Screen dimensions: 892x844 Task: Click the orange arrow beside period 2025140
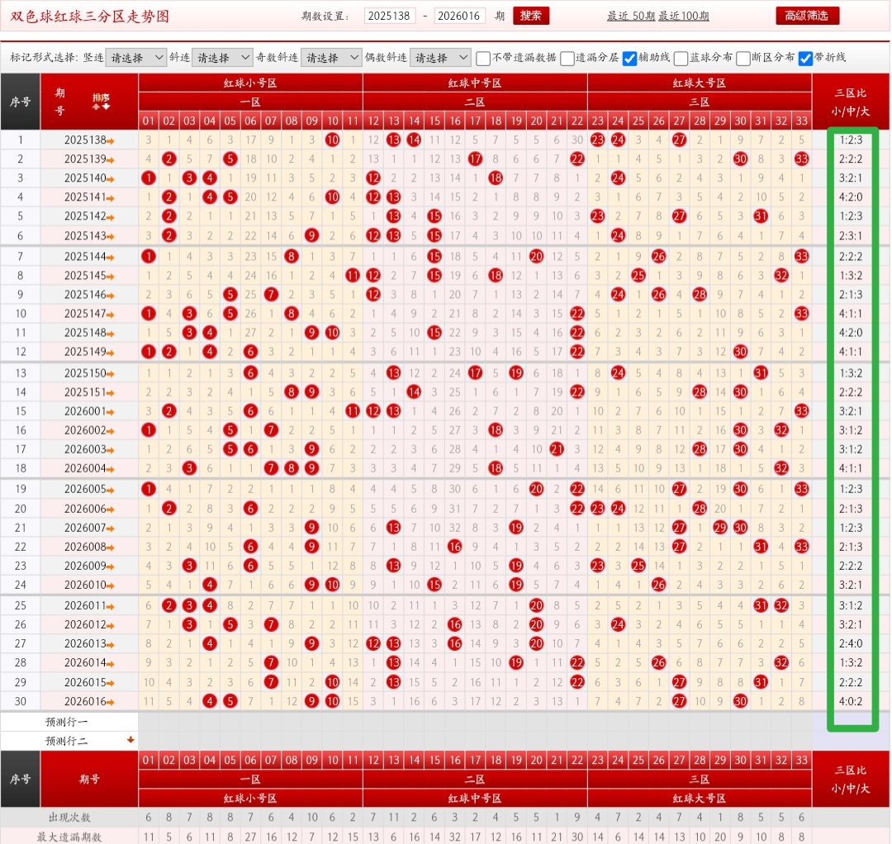point(111,179)
